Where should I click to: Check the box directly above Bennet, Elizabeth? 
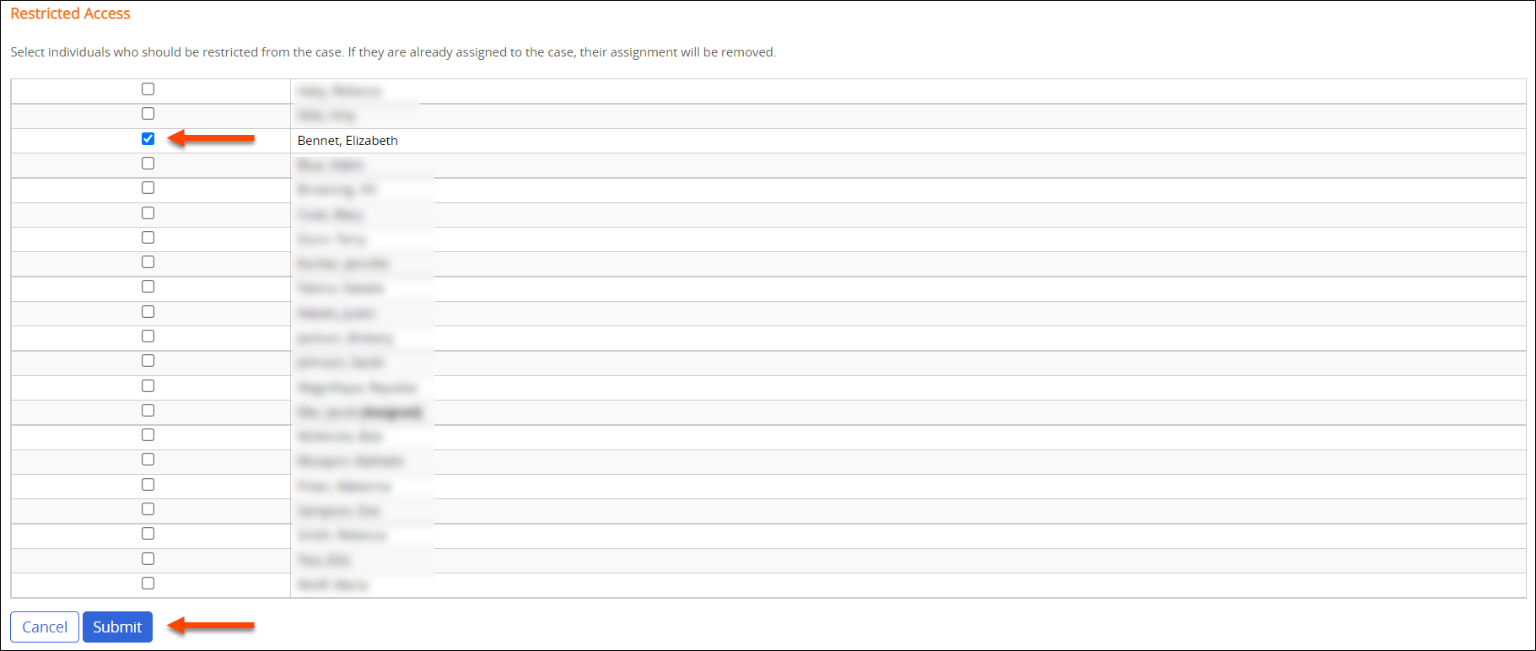click(148, 114)
